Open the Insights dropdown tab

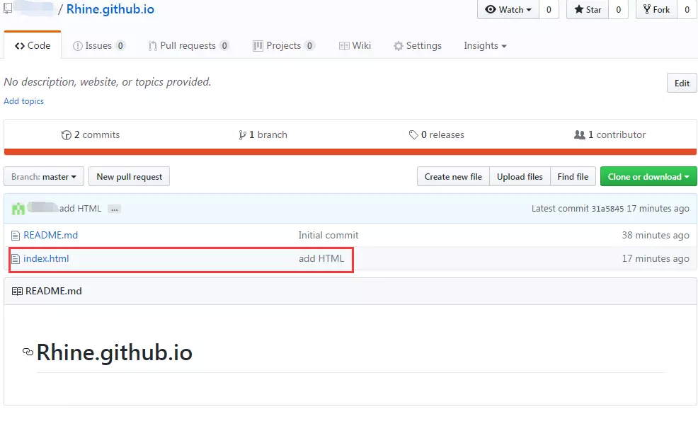click(x=485, y=46)
